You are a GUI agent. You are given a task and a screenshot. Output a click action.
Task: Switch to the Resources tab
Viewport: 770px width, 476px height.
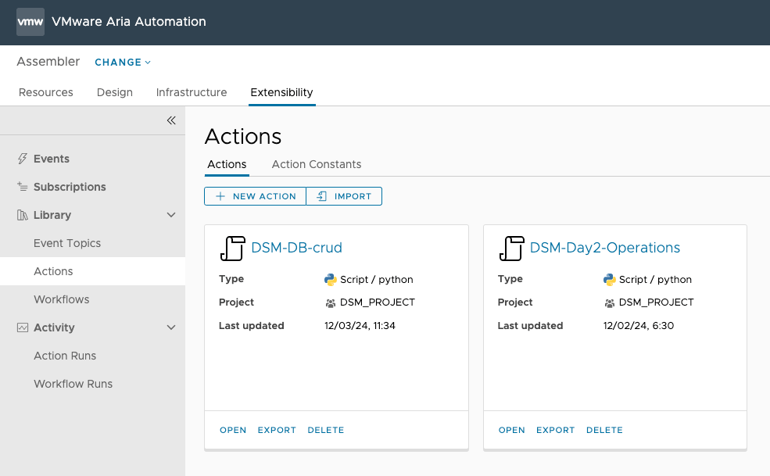coord(45,92)
